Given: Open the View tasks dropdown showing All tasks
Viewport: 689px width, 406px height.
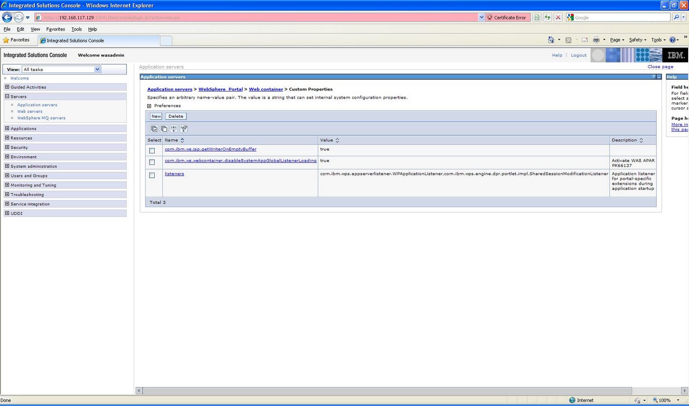Looking at the screenshot, I should click(x=97, y=69).
